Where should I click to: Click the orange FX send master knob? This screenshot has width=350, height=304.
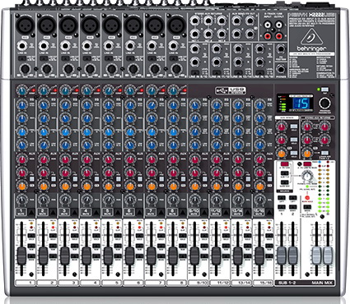[282, 153]
